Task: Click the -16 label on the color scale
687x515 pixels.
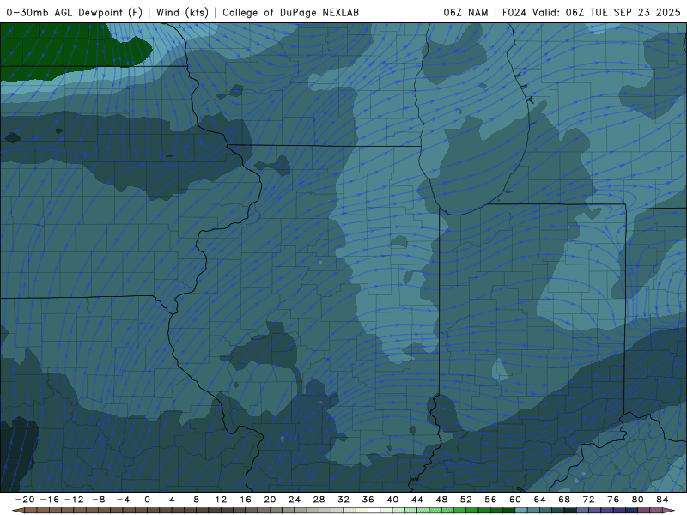Action: coord(49,500)
